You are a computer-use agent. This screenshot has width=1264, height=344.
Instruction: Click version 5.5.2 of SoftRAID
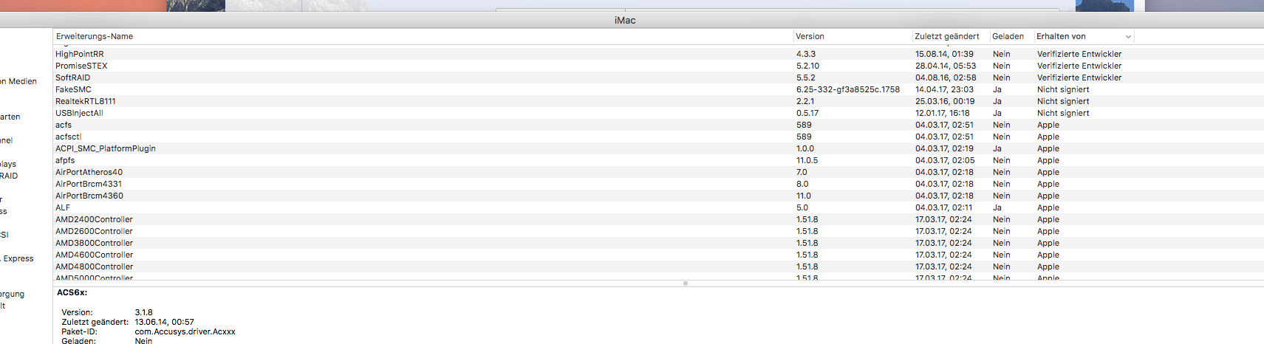tap(806, 78)
